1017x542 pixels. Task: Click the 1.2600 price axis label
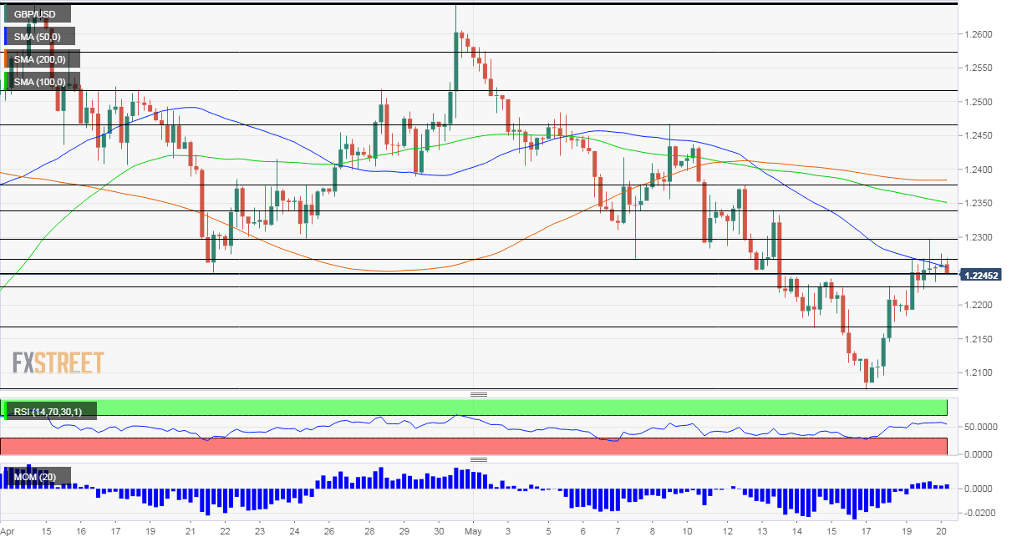(x=977, y=34)
